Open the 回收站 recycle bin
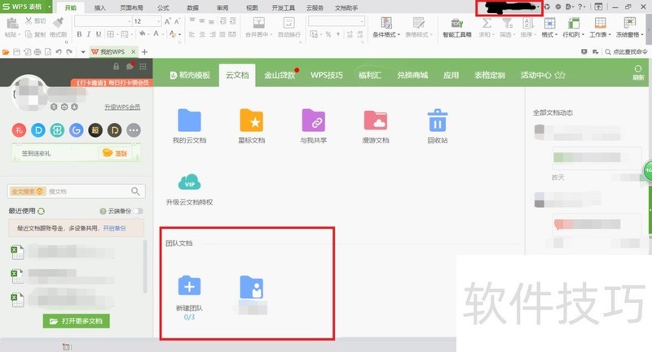Screen dimensions: 652x352 pyautogui.click(x=438, y=121)
